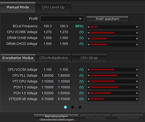Open the CPU Level Up tab
This screenshot has width=145, height=122.
(53, 7)
